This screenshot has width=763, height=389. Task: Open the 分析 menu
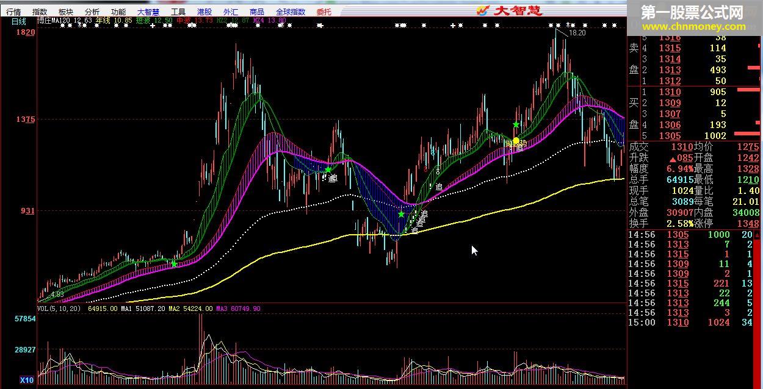(x=92, y=12)
